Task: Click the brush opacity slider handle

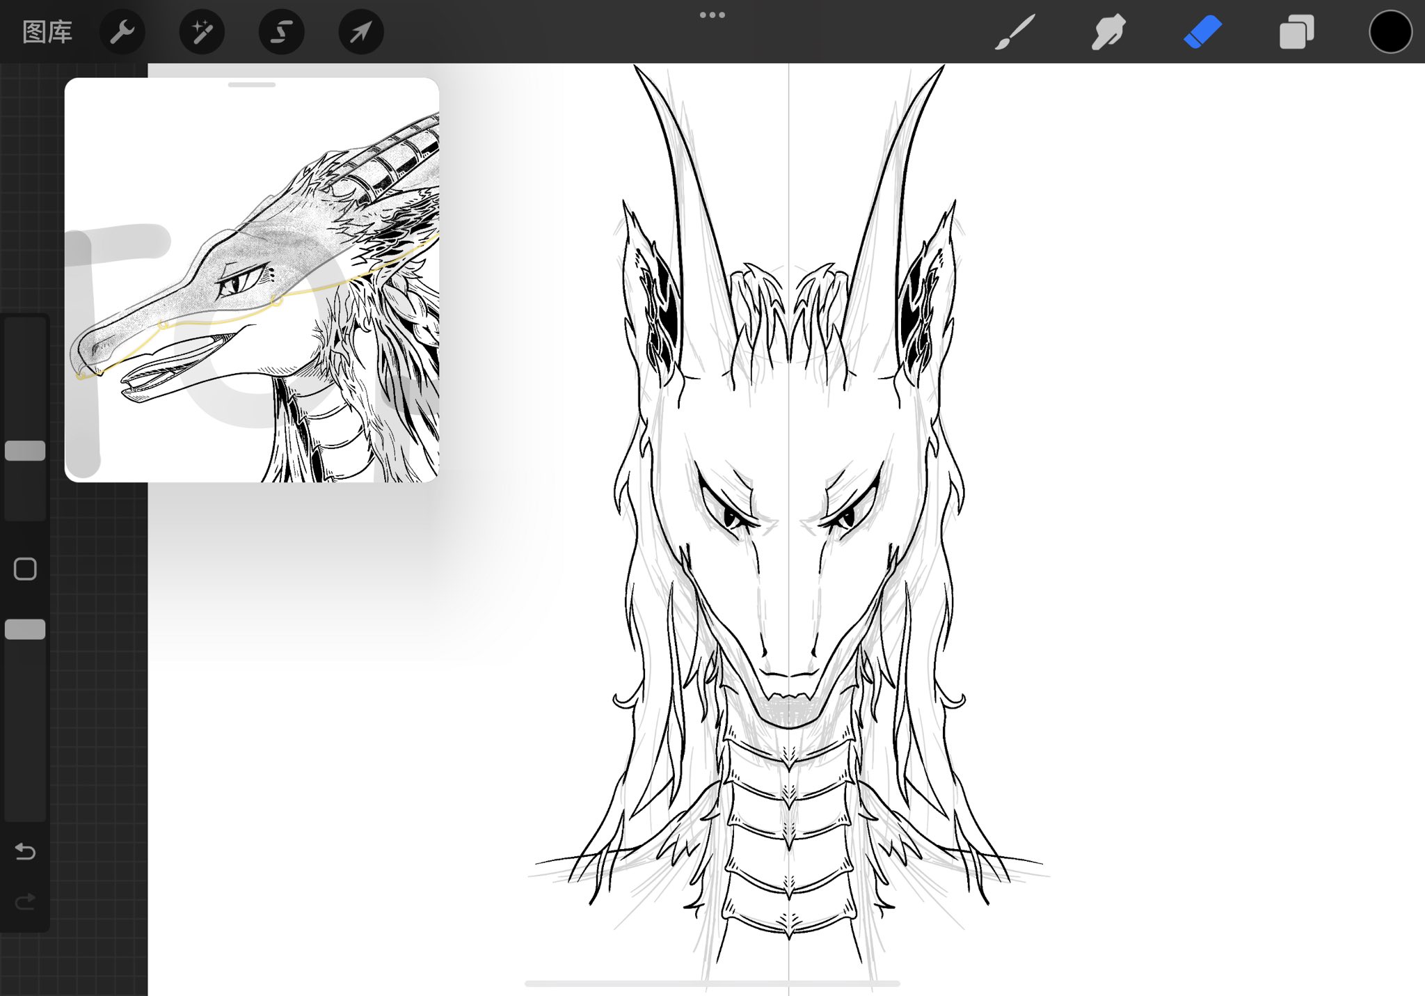Action: [x=25, y=629]
